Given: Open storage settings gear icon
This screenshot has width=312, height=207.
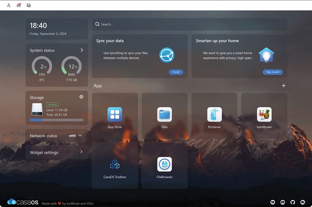Looking at the screenshot, I should coord(81,97).
